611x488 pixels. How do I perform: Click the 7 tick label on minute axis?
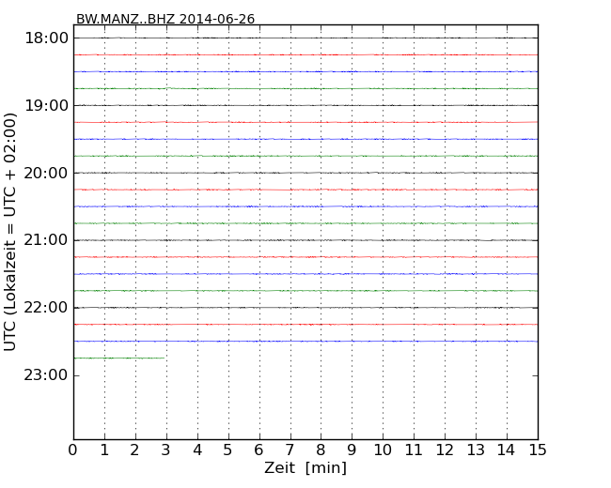click(290, 450)
